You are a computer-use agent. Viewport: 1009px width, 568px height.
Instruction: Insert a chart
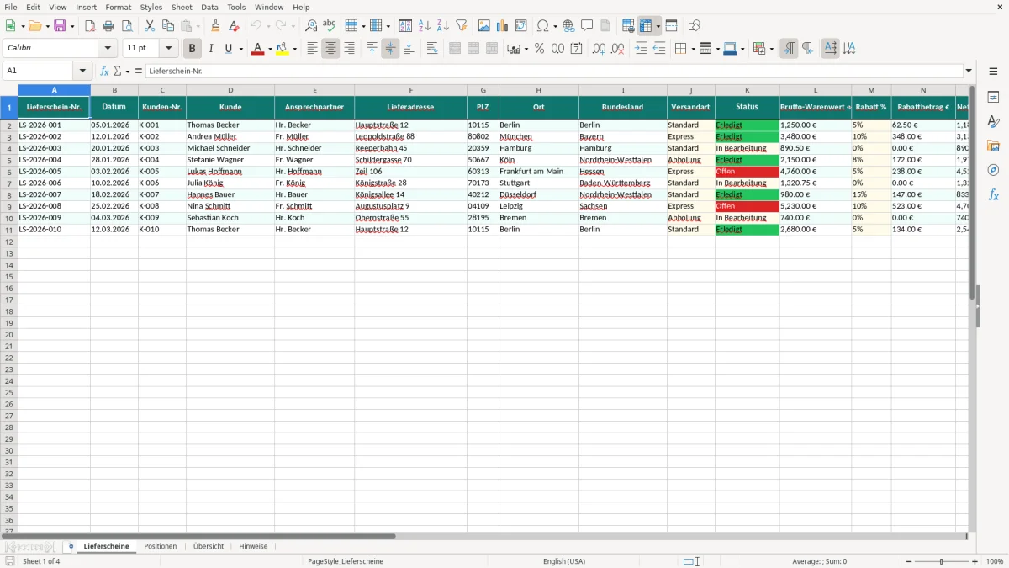tap(503, 26)
